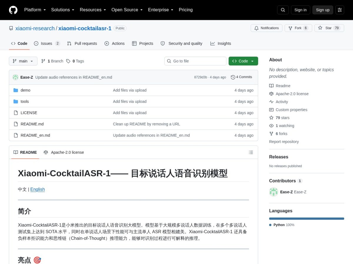
Task: Expand the green Code dropdown button
Action: [243, 61]
